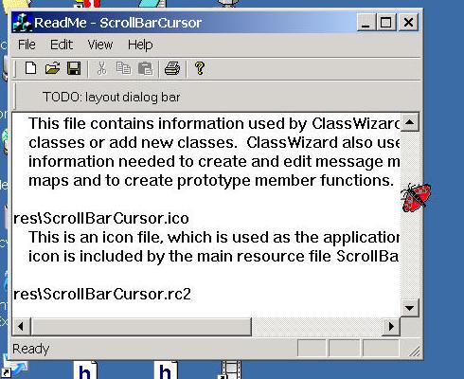The height and width of the screenshot is (379, 464).
Task: Open the Edit menu
Action: (62, 45)
